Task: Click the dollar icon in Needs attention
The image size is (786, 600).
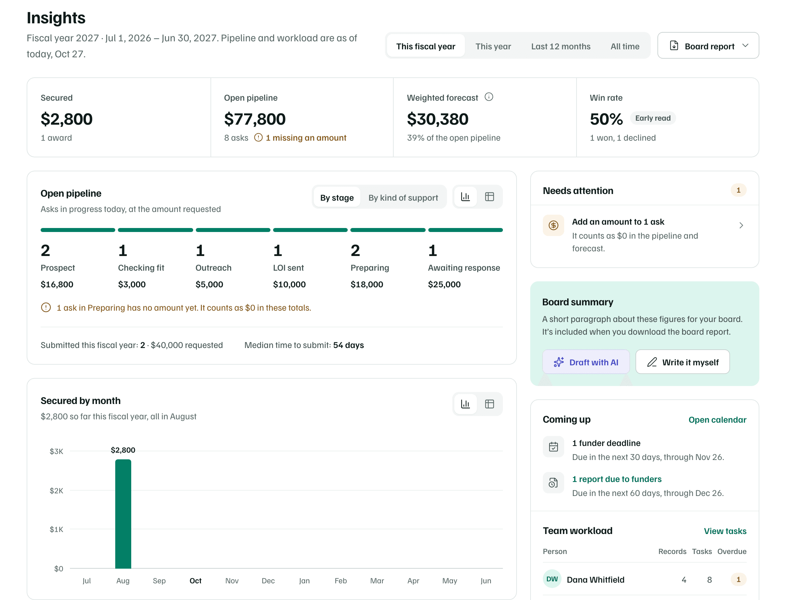Action: [554, 225]
